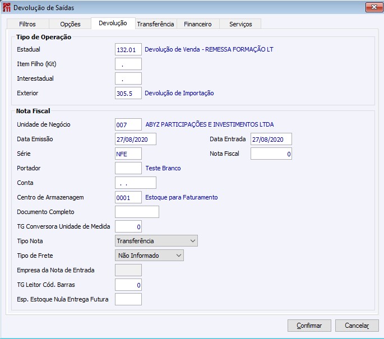
Task: Click the Empresa da Nota de Entrada field
Action: [x=128, y=270]
